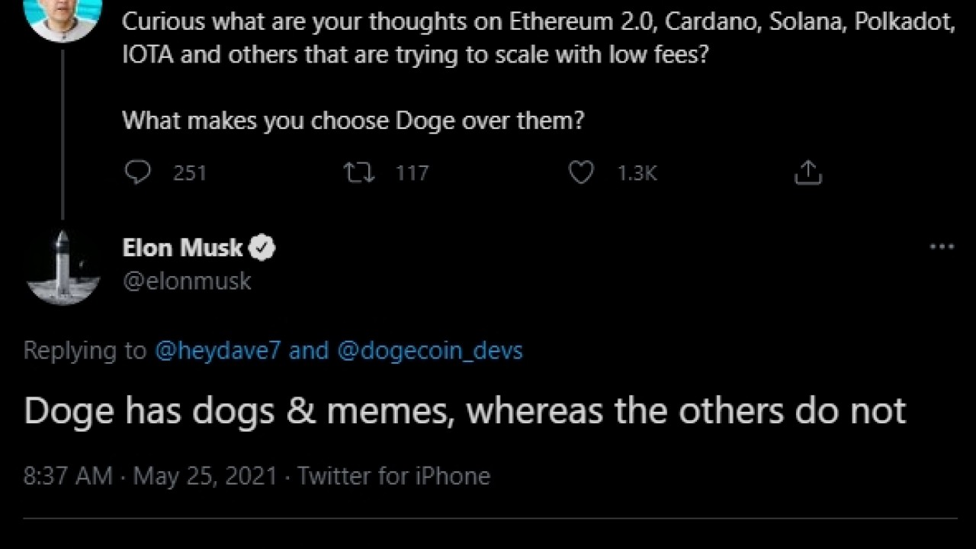Click the 251 replies count
Viewport: 976px width, 549px height.
click(x=190, y=174)
